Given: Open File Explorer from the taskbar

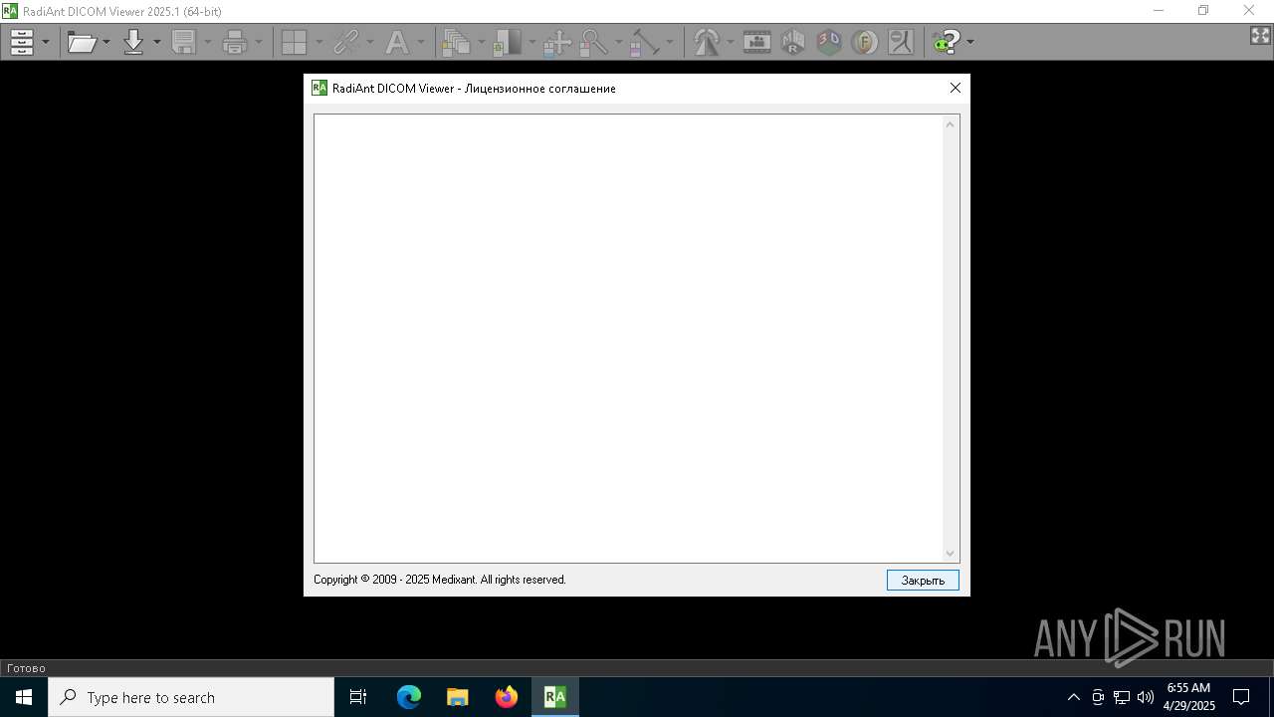Looking at the screenshot, I should 458,697.
